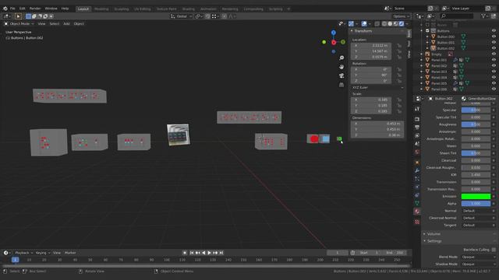Screen dimensions: 499x280
Task: Open the Edit menu
Action: (x=23, y=9)
